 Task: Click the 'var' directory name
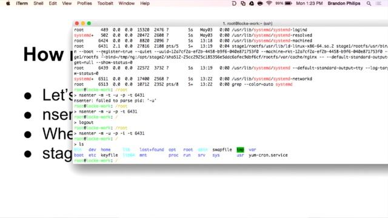click(252, 150)
